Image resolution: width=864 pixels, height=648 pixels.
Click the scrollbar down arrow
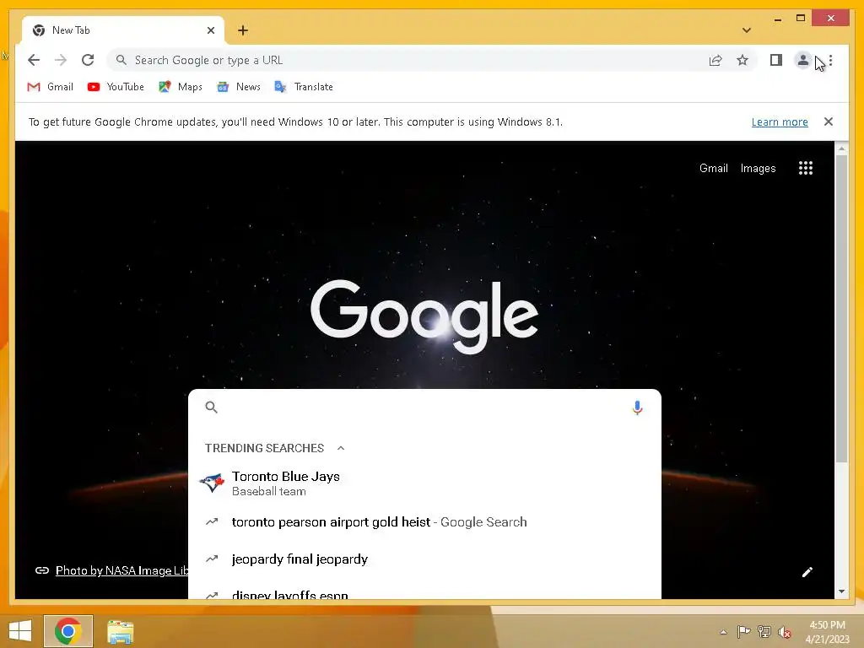coord(841,591)
